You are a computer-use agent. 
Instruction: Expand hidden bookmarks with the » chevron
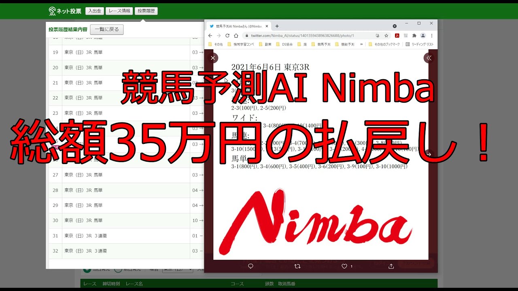click(361, 44)
